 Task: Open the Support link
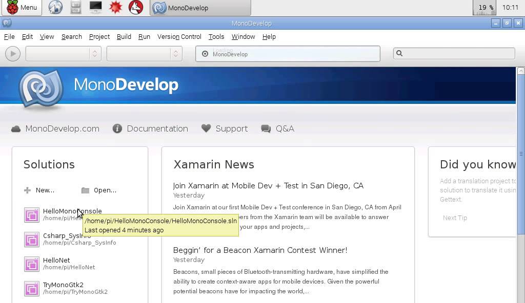(x=231, y=129)
